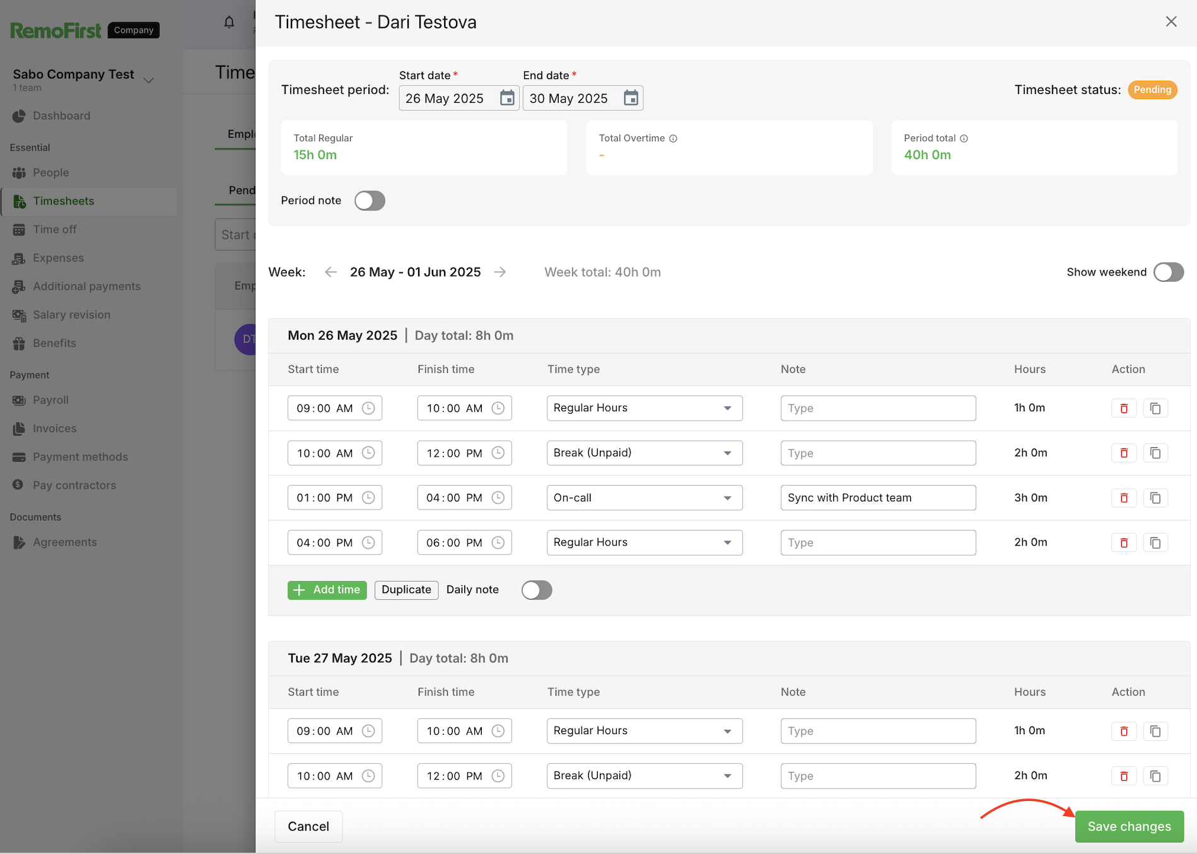Expand the Sabo Company Test switcher
The image size is (1197, 854).
point(149,80)
